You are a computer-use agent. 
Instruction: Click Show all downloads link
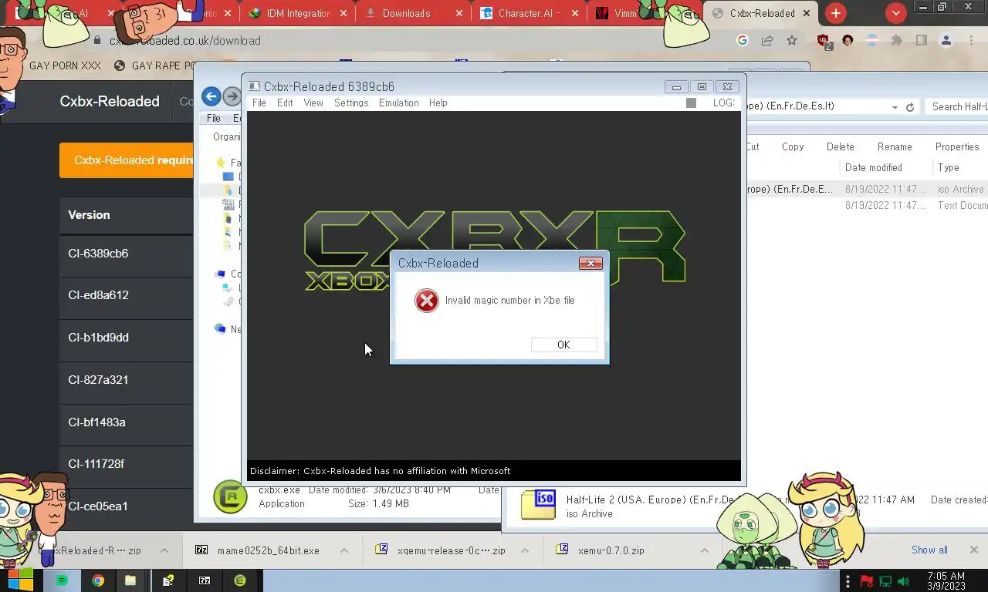point(929,550)
